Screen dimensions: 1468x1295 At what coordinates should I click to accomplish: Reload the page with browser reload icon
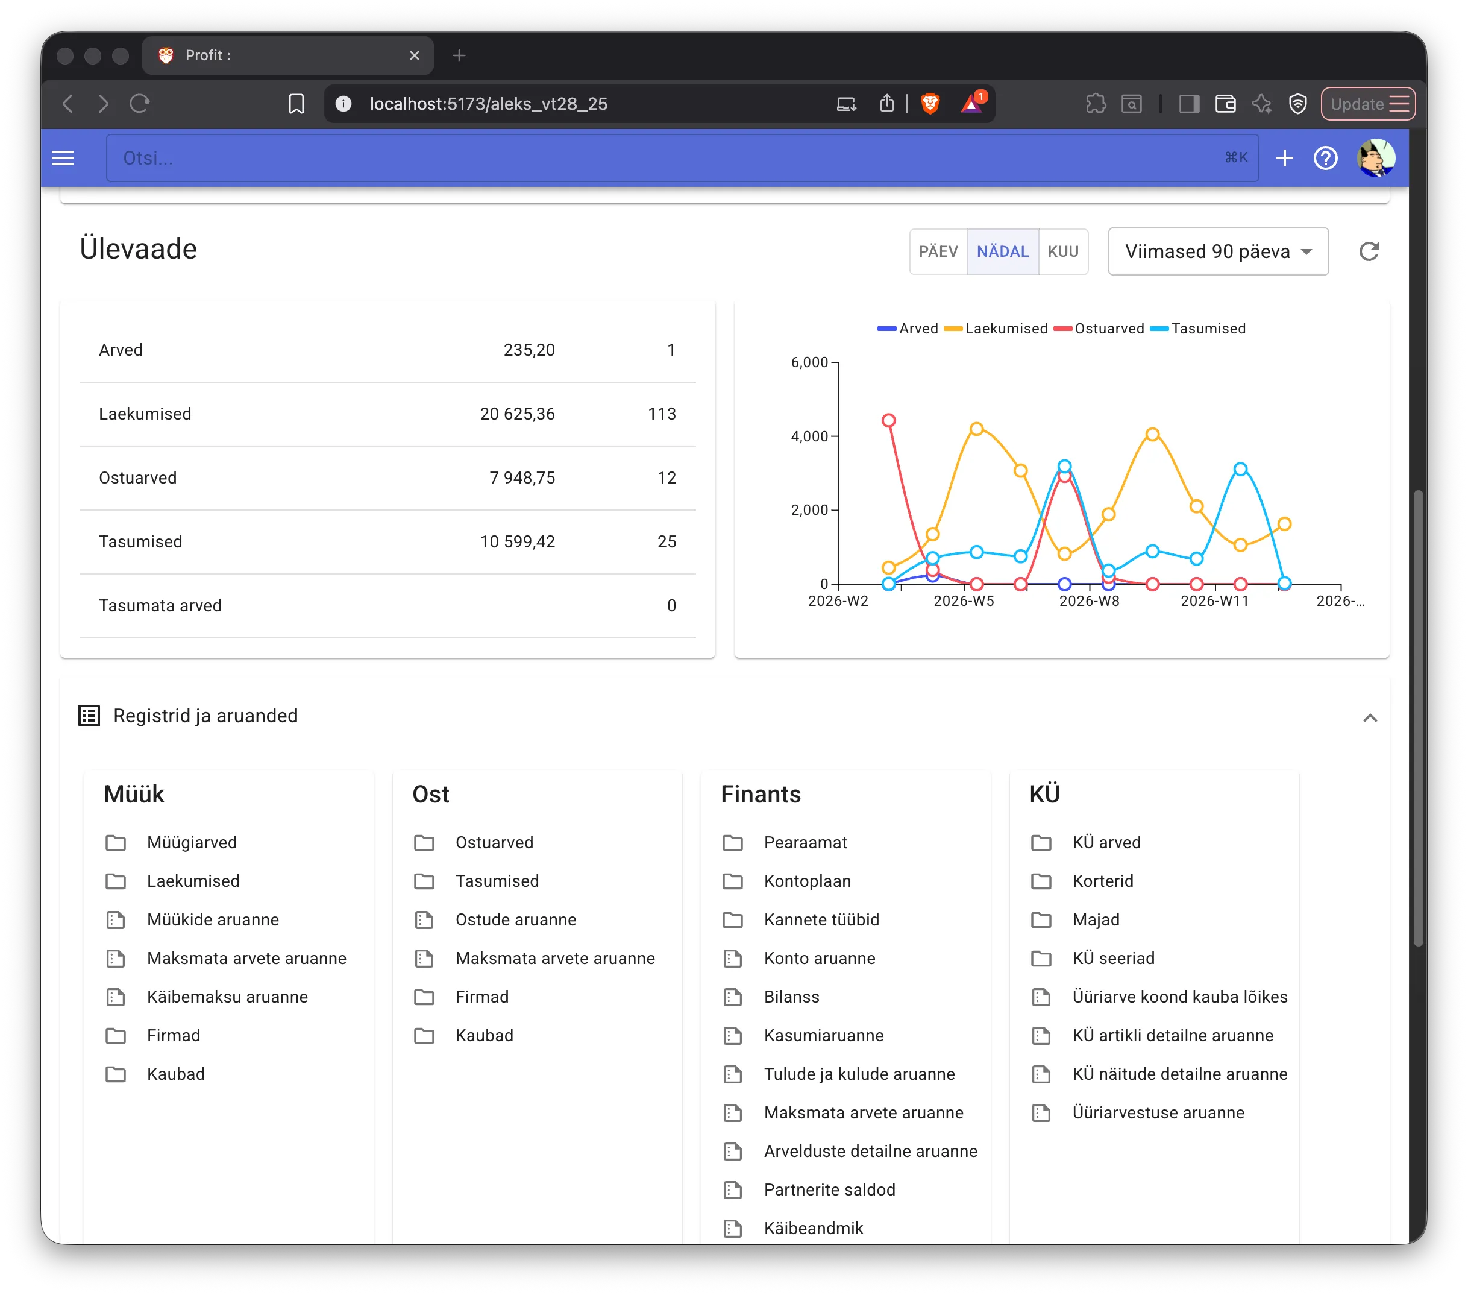point(139,104)
